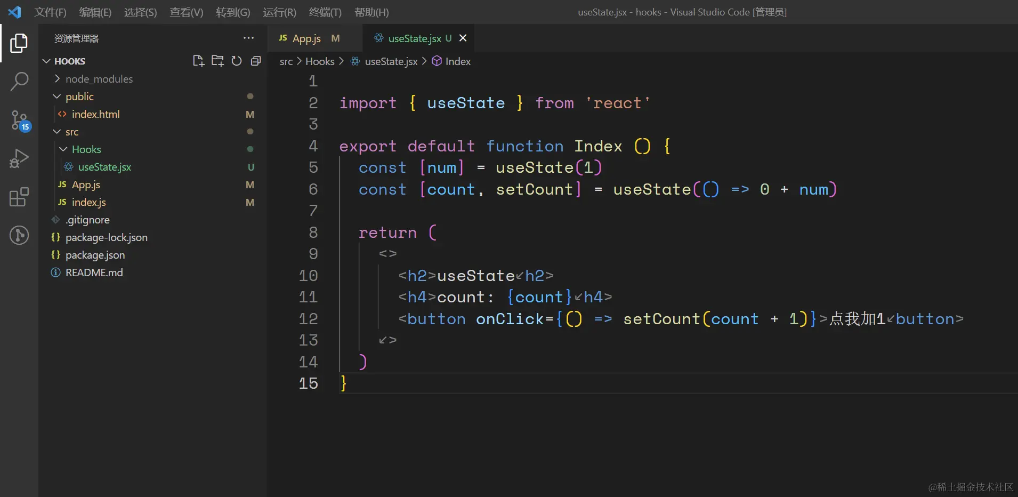Switch to the App.js editor tab

click(316, 38)
